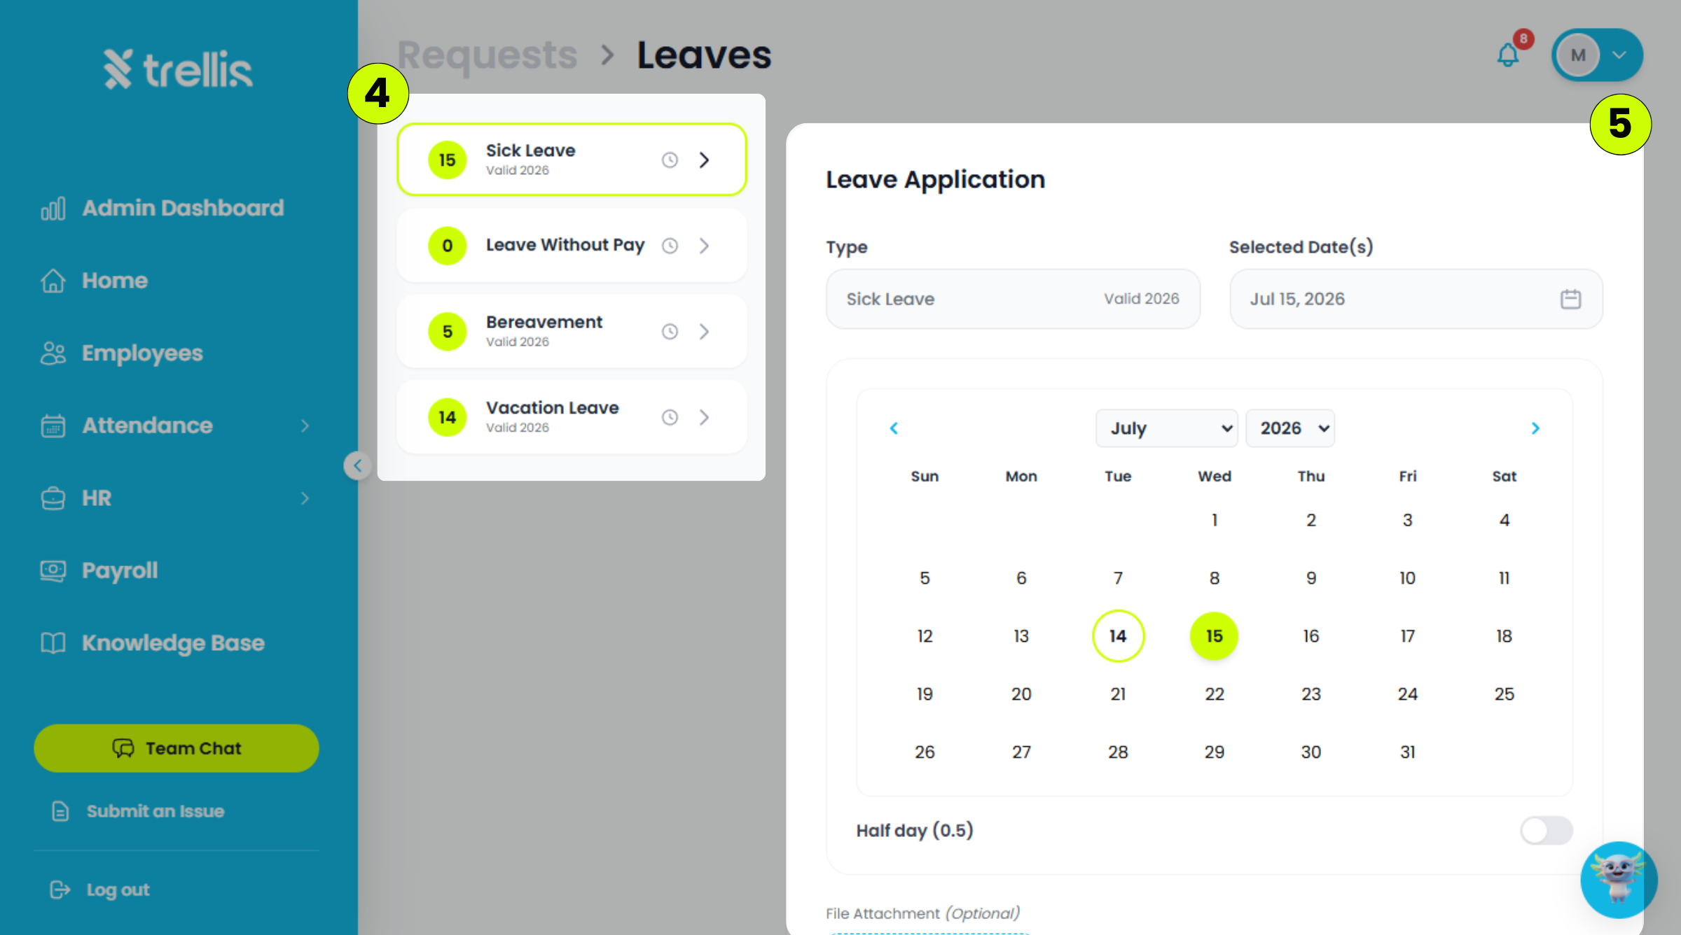This screenshot has width=1681, height=935.
Task: Open Employees in the sidebar
Action: pyautogui.click(x=141, y=353)
